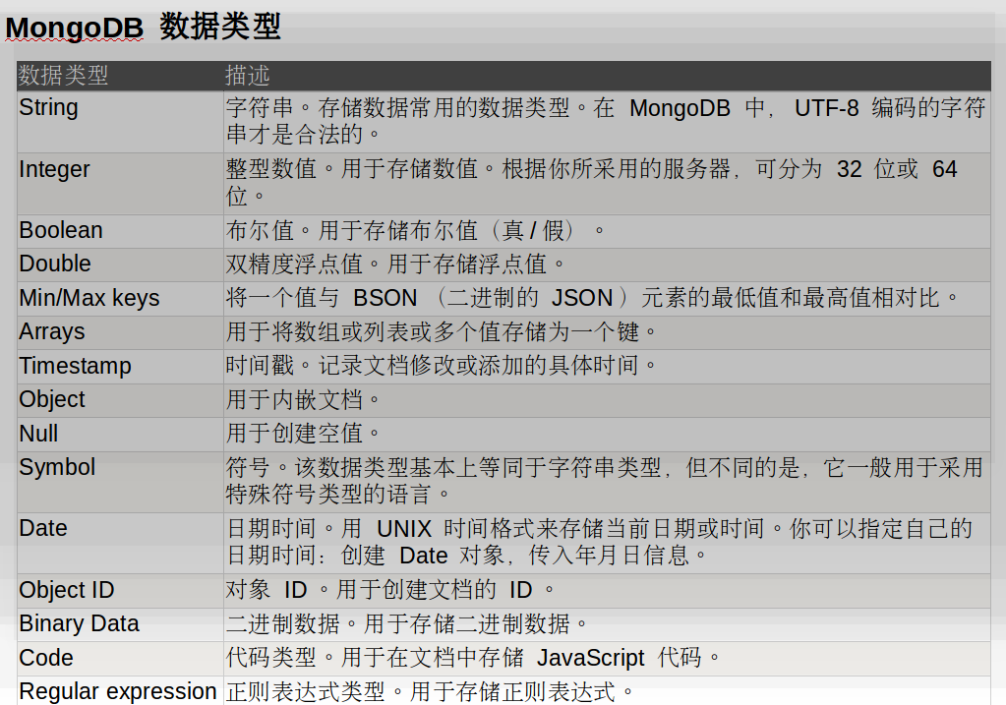The height and width of the screenshot is (705, 1006).
Task: Click the 'String' table cell
Action: (x=120, y=122)
